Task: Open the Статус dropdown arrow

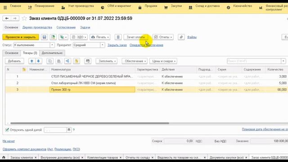Action: tap(52, 45)
